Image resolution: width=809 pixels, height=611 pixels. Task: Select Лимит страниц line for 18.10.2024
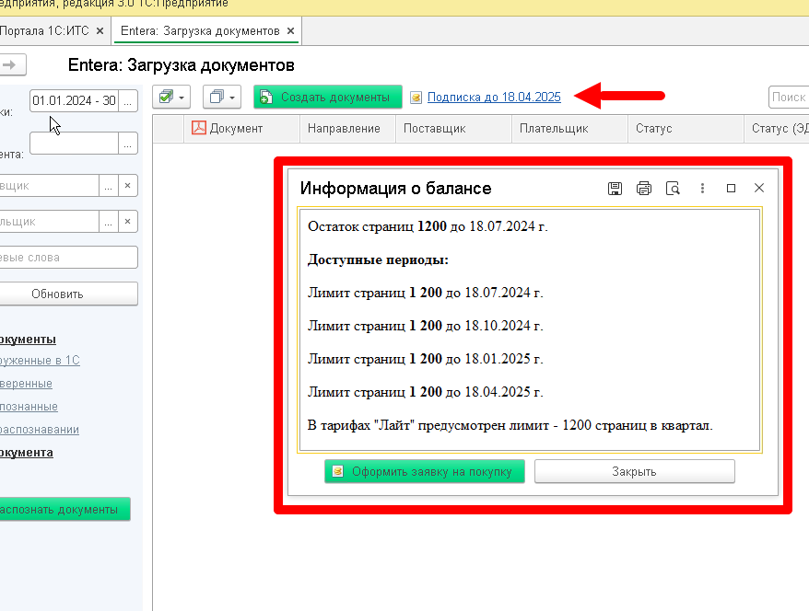[x=425, y=326]
